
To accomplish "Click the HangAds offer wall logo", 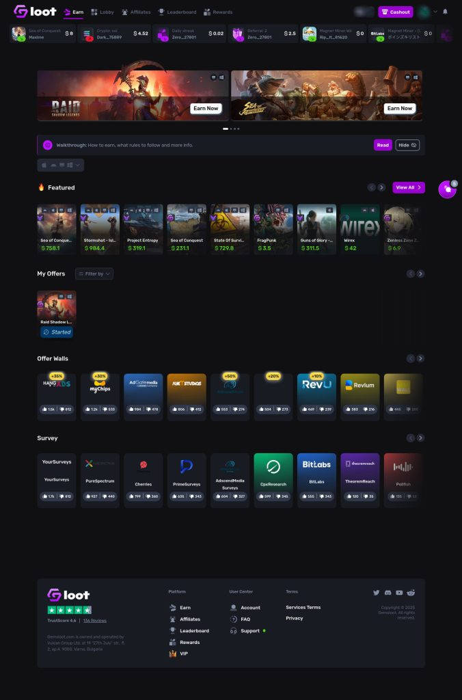I will 57,383.
